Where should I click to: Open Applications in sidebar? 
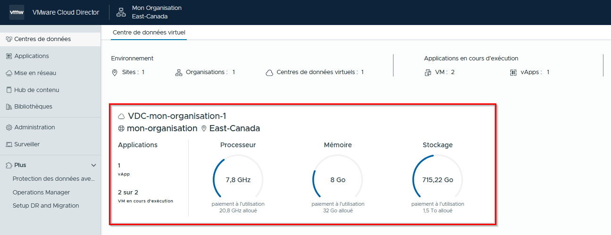(x=50, y=56)
